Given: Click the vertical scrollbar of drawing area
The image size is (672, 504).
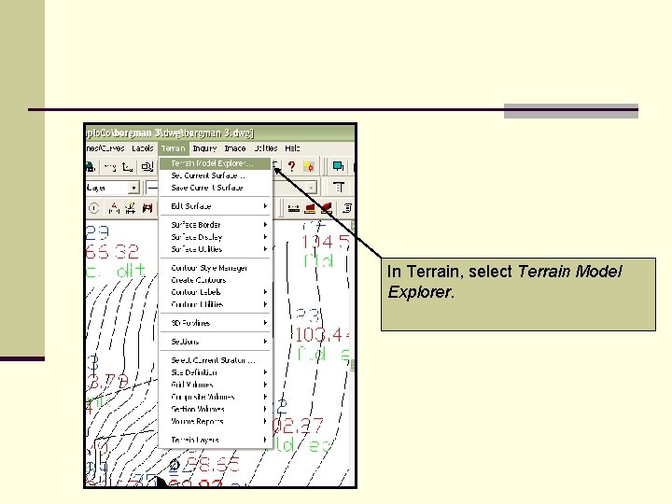Looking at the screenshot, I should tap(353, 296).
